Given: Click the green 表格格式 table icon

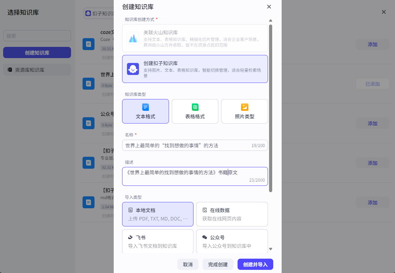Looking at the screenshot, I should (195, 107).
